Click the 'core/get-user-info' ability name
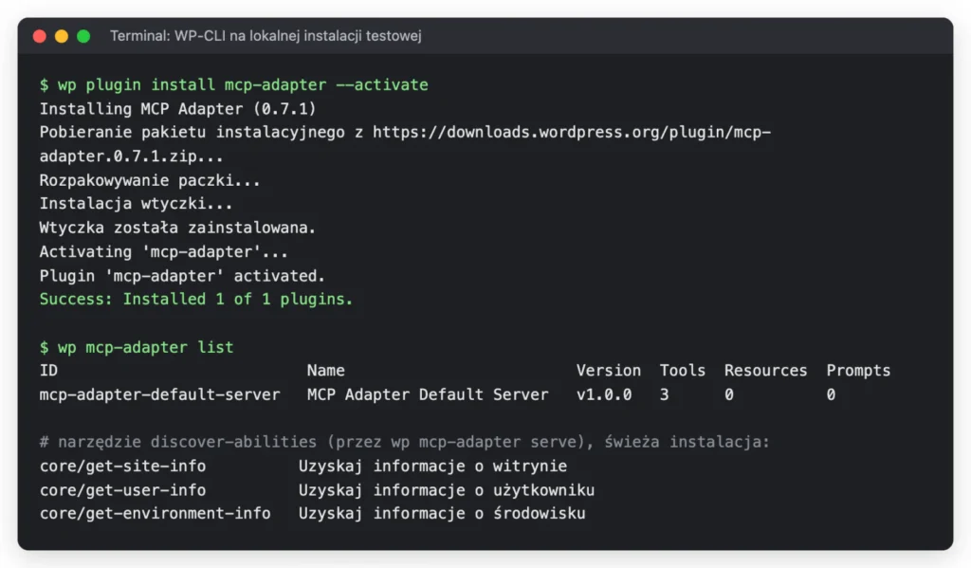Image resolution: width=971 pixels, height=568 pixels. click(122, 490)
